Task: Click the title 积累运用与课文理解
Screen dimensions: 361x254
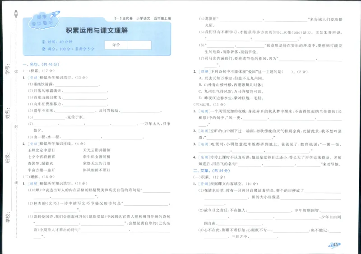Action: 97,30
